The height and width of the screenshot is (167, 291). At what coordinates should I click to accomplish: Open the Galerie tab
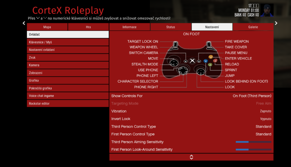coord(253,27)
